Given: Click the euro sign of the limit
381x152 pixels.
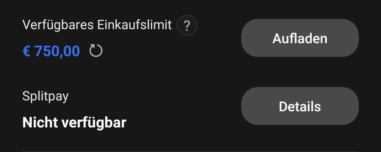Looking at the screenshot, I should 26,51.
